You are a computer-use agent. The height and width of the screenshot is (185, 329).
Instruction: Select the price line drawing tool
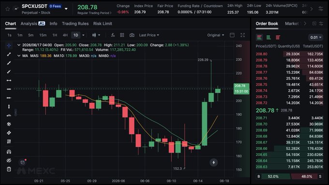point(9,115)
